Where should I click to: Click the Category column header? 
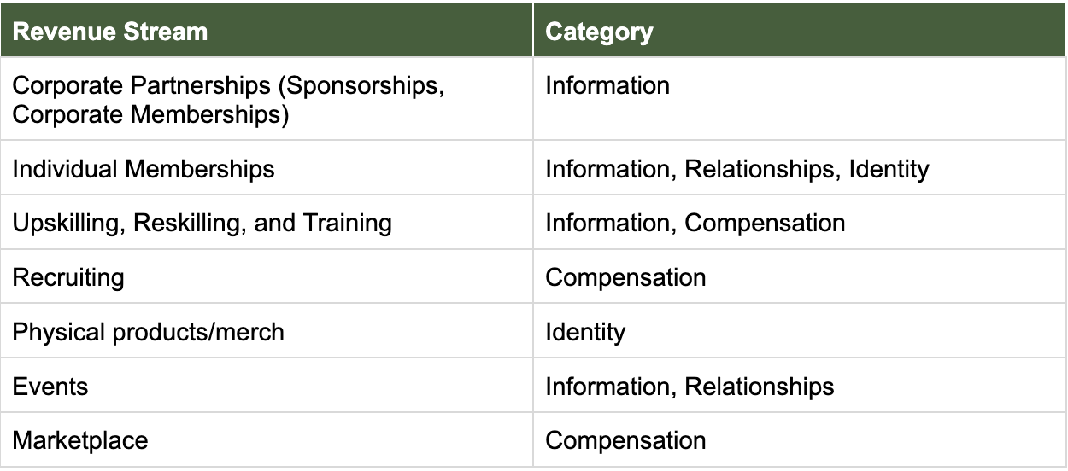click(599, 32)
